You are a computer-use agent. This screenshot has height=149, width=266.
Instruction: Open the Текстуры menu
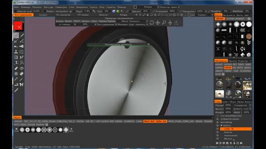(x=49, y=7)
